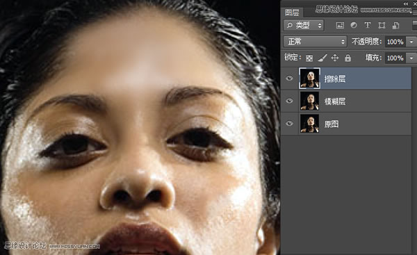Viewport: 417px width, 255px height.
Task: Click the smart object filter icon
Action: pos(395,25)
